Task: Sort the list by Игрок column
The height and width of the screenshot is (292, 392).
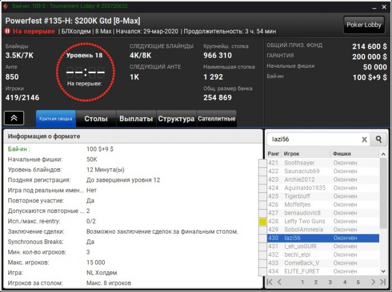Action: tap(306, 154)
